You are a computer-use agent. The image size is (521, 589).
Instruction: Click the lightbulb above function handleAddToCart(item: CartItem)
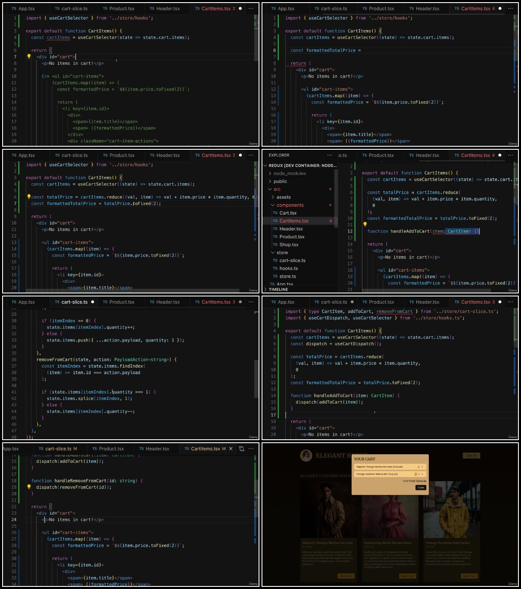click(x=365, y=224)
